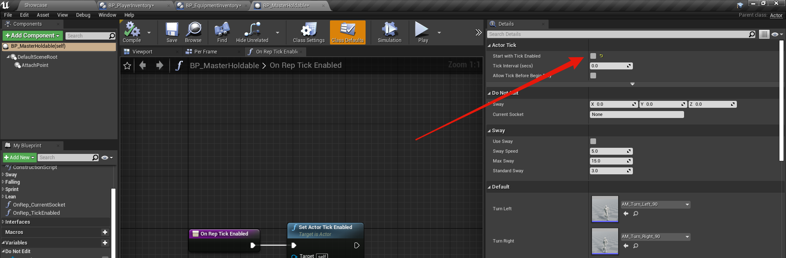This screenshot has height=258, width=786.
Task: Switch to BP_PlayerInventory tab
Action: click(x=131, y=6)
